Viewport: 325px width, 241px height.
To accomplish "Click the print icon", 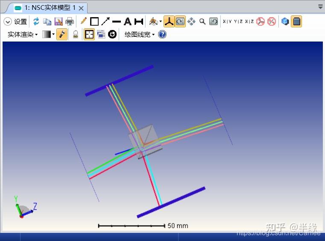I will 70,21.
